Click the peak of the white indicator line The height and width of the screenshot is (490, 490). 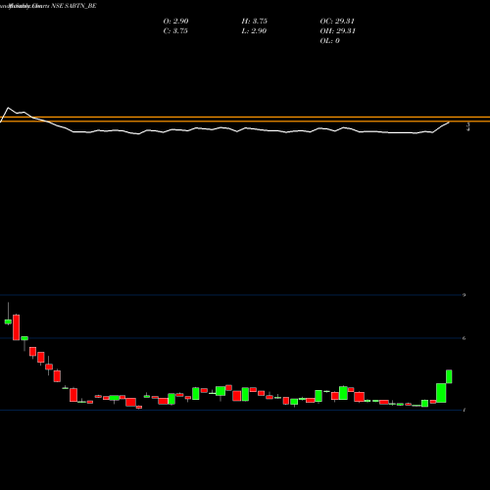pyautogui.click(x=9, y=108)
